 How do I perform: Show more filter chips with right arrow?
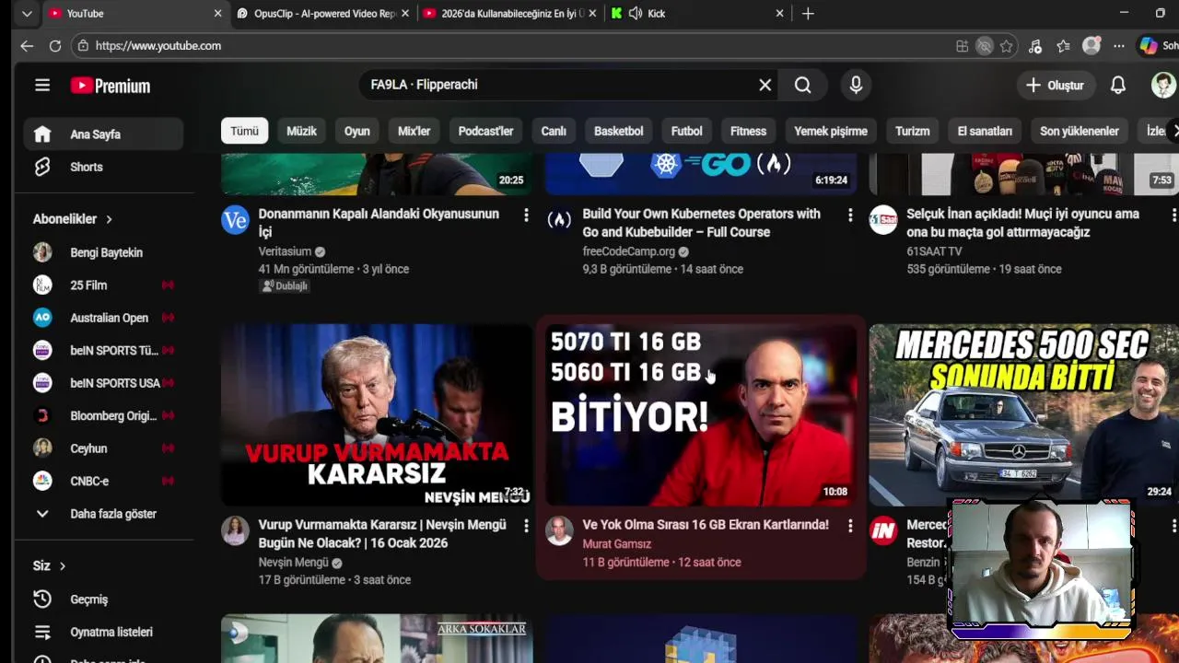[1173, 131]
